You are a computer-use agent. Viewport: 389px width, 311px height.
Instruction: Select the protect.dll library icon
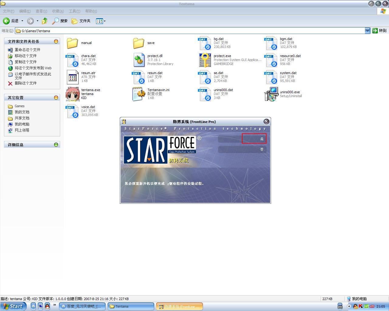click(139, 60)
